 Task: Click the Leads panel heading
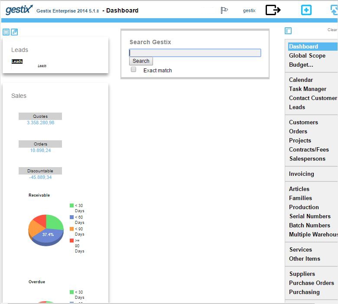coord(19,50)
